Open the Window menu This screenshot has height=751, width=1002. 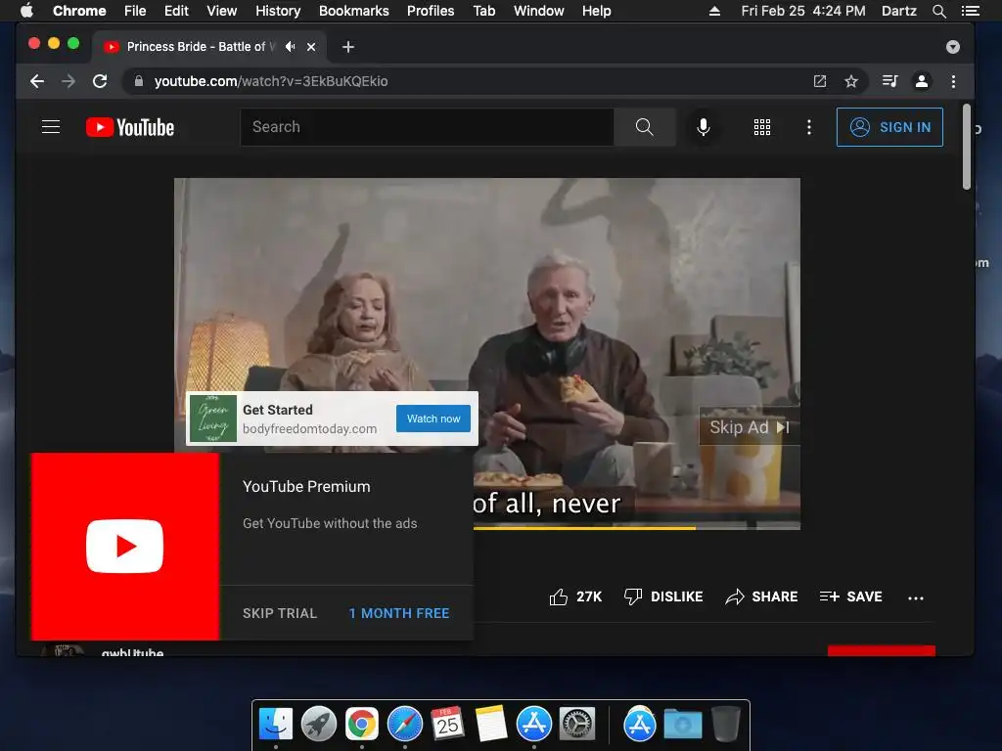tap(539, 11)
